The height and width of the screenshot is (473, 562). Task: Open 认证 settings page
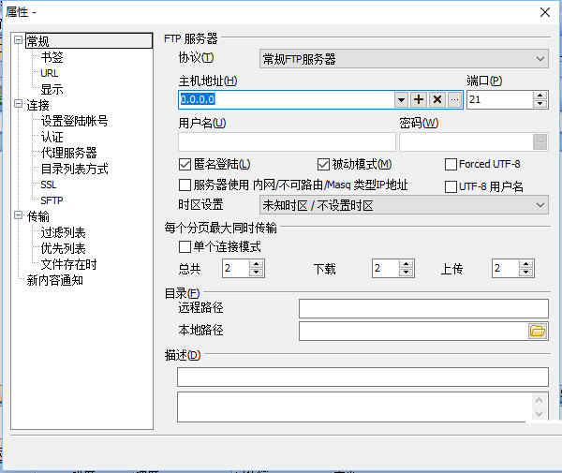point(52,137)
